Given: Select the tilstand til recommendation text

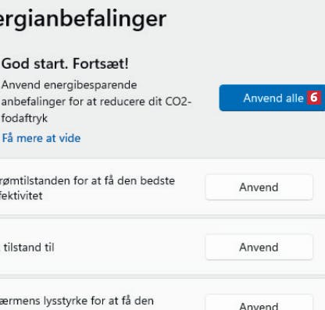Looking at the screenshot, I should [29, 248].
